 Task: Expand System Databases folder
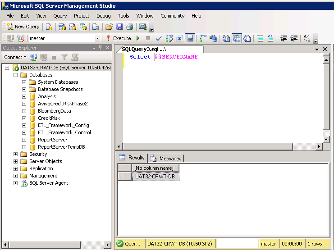click(24, 82)
